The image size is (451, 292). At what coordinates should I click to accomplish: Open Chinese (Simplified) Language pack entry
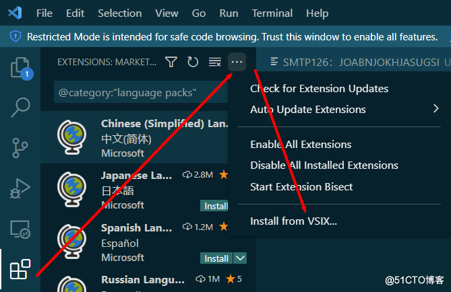[134, 137]
